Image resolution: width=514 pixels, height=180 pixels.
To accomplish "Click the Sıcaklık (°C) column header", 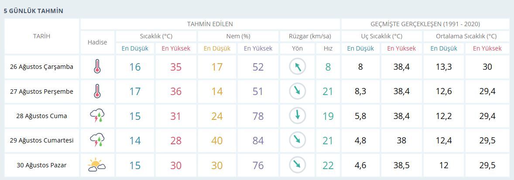I will click(156, 36).
